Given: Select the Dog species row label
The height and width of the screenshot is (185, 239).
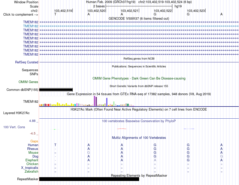Looking at the screenshot, I should [x=35, y=156].
